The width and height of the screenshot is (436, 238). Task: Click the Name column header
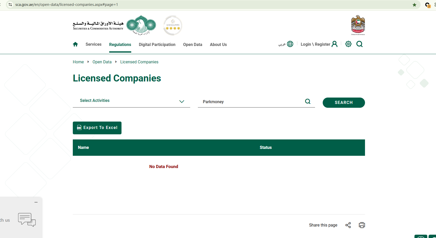pos(83,148)
